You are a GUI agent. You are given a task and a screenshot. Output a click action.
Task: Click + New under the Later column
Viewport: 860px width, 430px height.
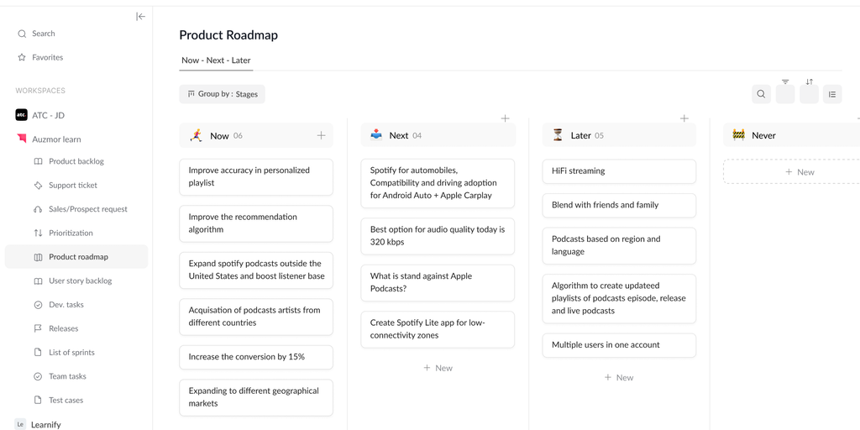[x=619, y=377]
